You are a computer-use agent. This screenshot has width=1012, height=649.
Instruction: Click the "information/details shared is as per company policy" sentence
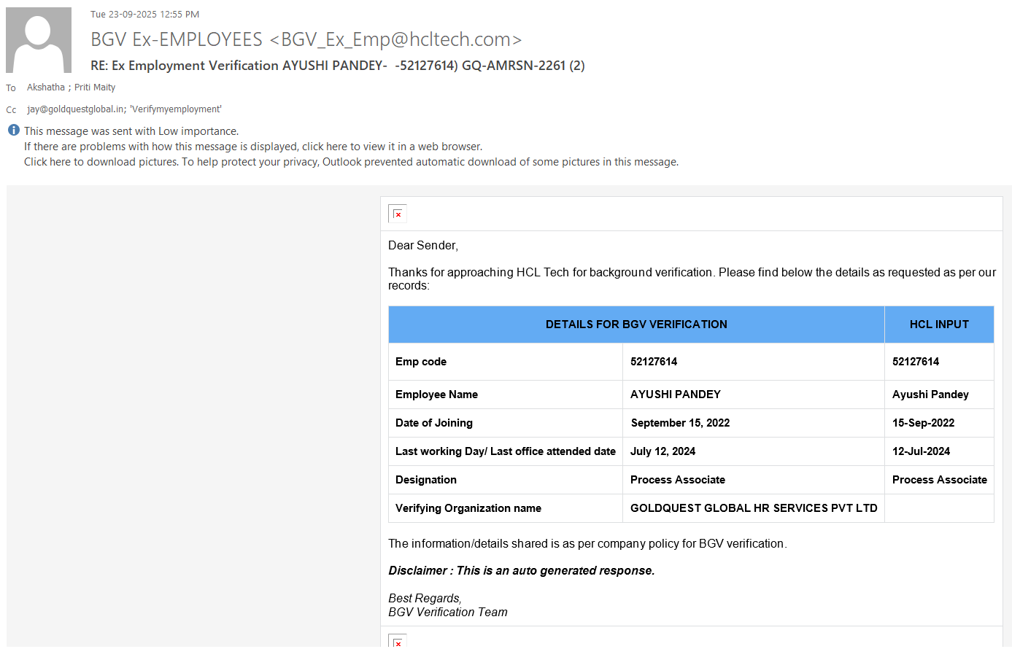(x=587, y=544)
